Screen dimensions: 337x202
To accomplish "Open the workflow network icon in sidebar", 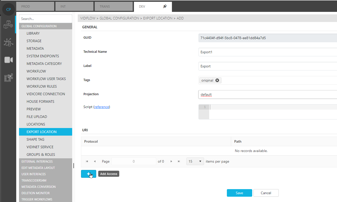I will click(8, 42).
